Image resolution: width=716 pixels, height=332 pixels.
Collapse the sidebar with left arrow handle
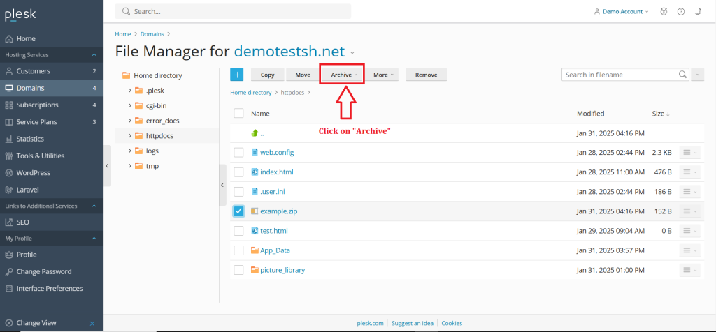(107, 166)
